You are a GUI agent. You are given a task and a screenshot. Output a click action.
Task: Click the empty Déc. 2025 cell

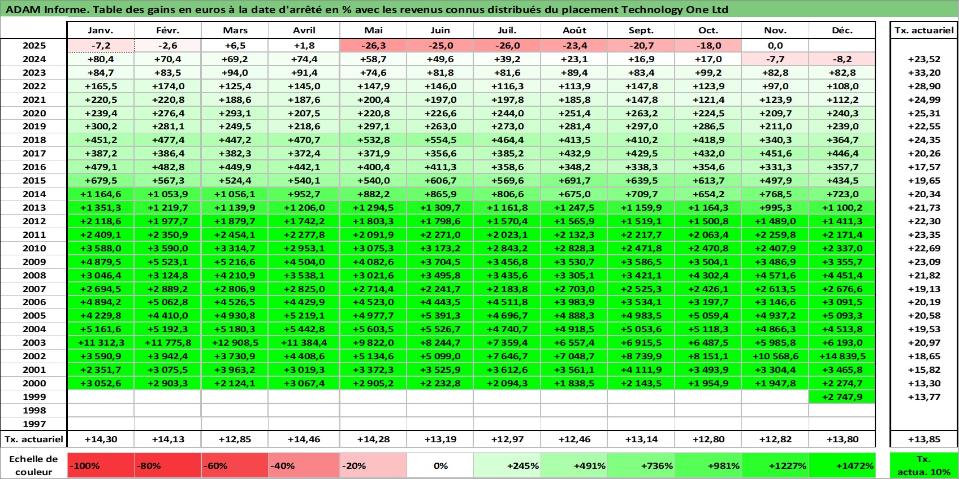point(842,46)
